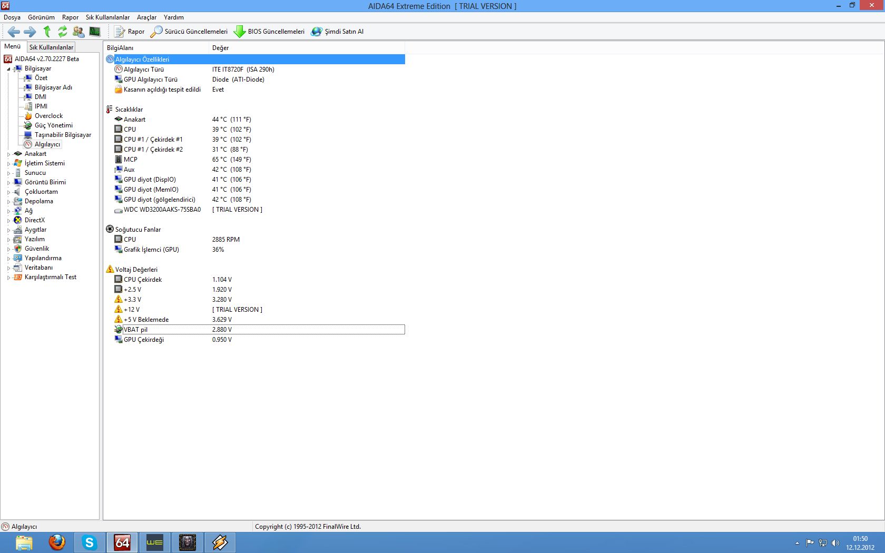Open Sürücü Güncellemeleri
Screen dimensions: 885x553
click(x=189, y=32)
